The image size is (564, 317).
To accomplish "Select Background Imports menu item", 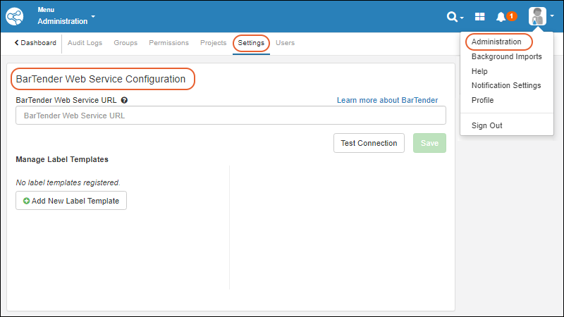I will [x=506, y=56].
